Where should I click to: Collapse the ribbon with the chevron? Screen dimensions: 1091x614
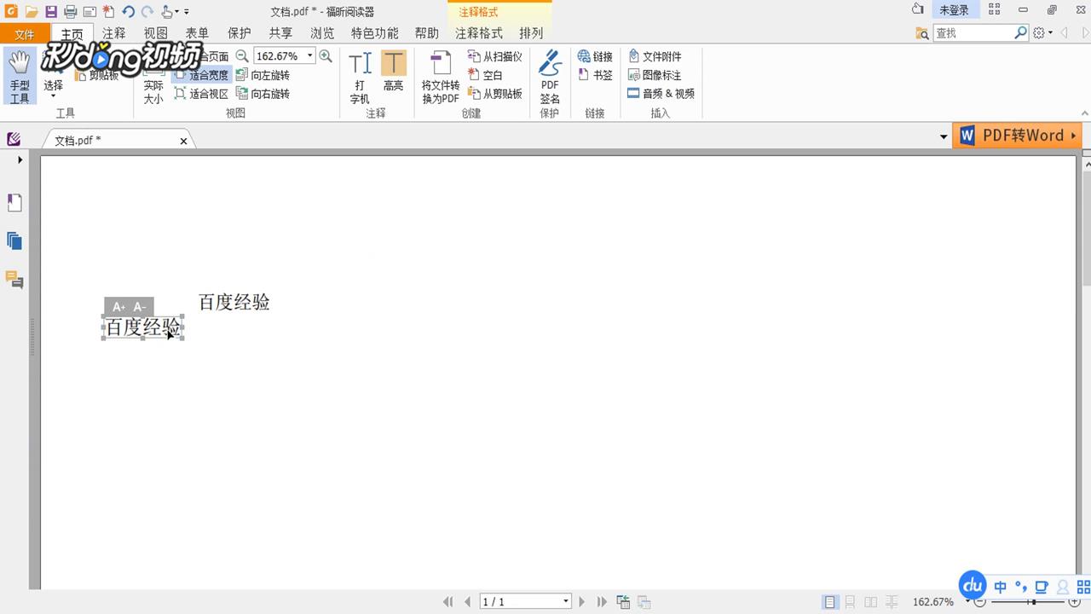[1084, 113]
